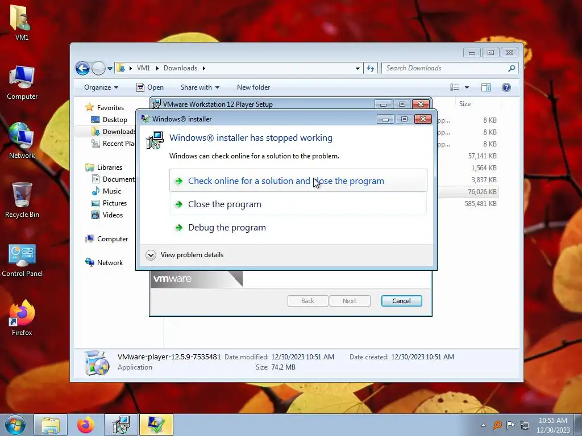Click Cancel in VMware Setup
Viewport: 582px width, 436px height.
401,301
